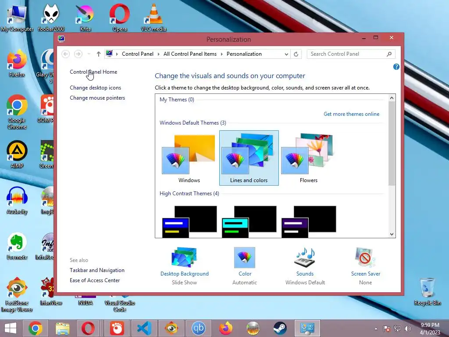Viewport: 449px width, 337px height.
Task: Open Change mouse pointers link
Action: click(x=97, y=98)
